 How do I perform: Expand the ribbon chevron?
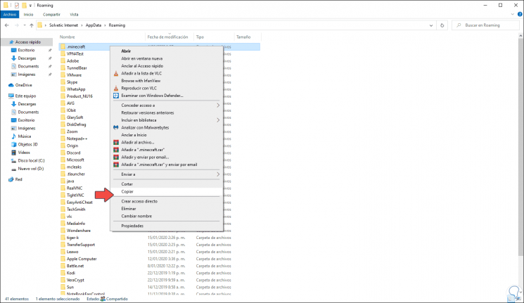513,14
